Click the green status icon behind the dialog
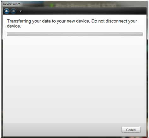 (x=52, y=5)
